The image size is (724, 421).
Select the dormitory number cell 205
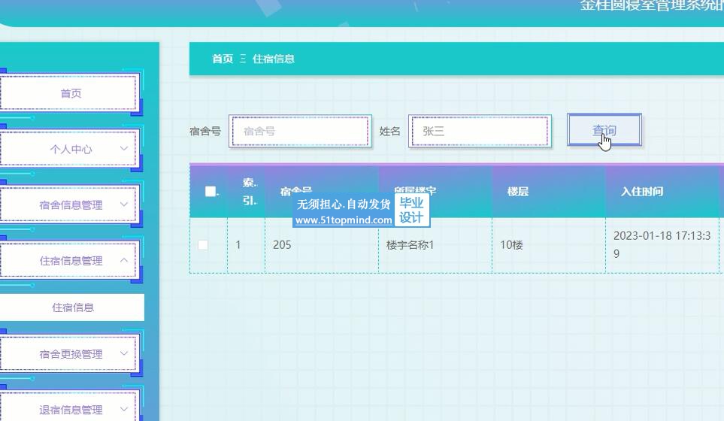282,245
